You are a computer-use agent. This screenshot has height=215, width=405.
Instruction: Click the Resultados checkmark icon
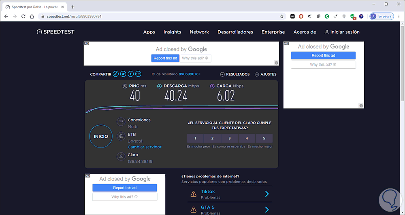pyautogui.click(x=222, y=74)
